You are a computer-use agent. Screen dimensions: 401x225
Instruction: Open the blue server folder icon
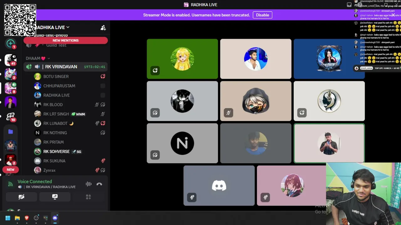pyautogui.click(x=11, y=132)
